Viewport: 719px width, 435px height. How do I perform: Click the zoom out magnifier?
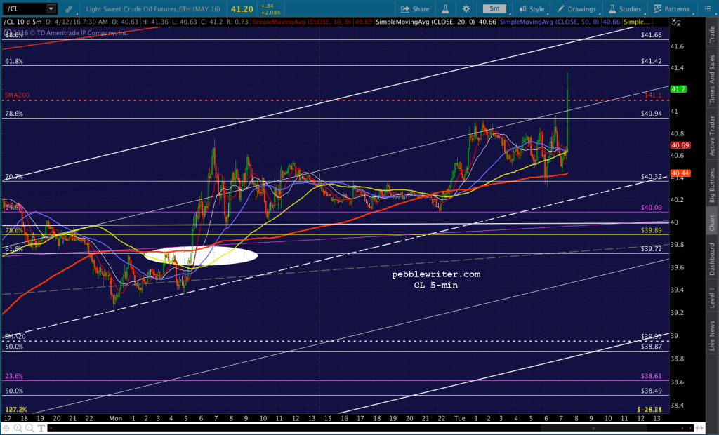tap(29, 428)
